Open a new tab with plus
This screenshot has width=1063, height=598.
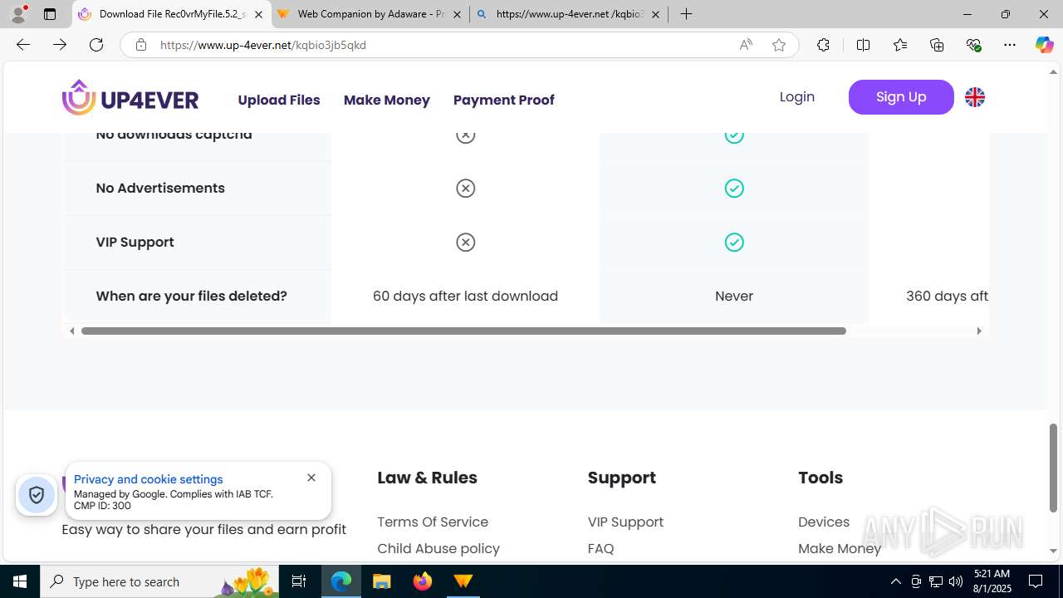tap(686, 14)
